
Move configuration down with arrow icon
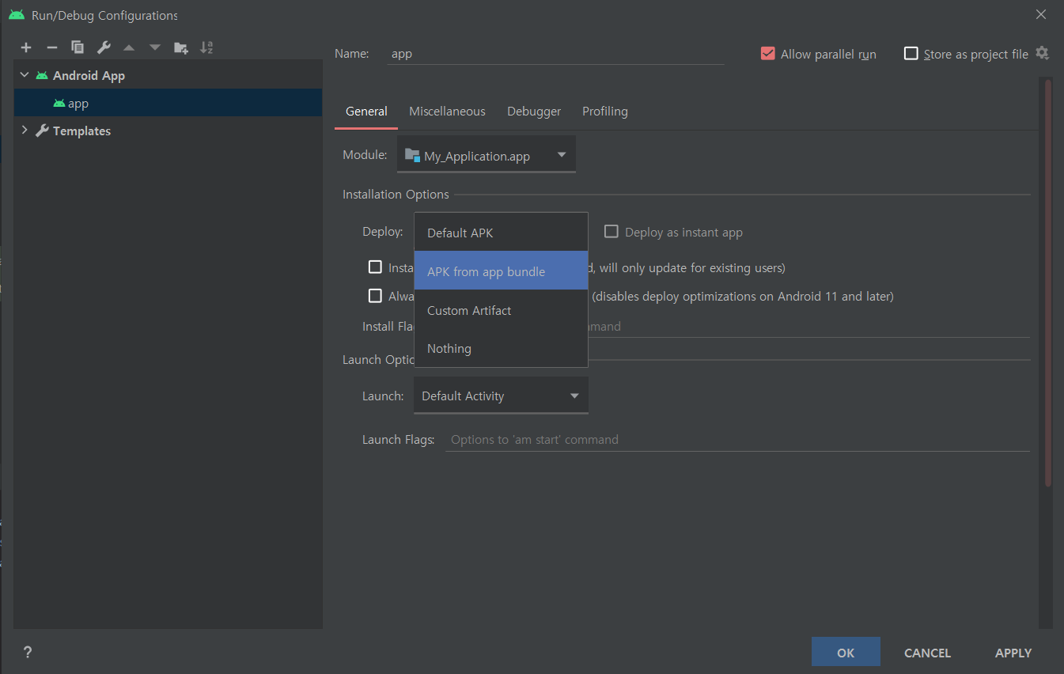pos(155,47)
